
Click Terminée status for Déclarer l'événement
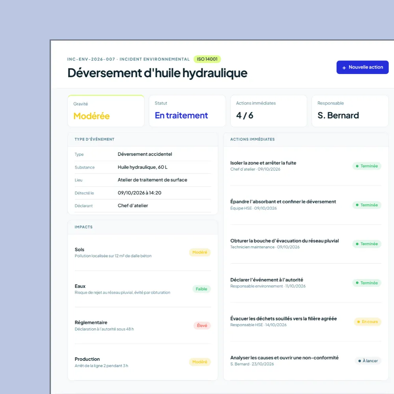pyautogui.click(x=367, y=283)
